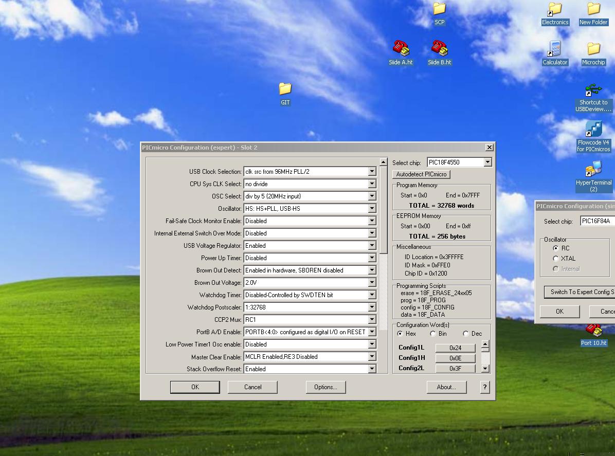Screen dimensions: 615x456
Task: Open the Master Clear Enable dropdown
Action: point(372,357)
